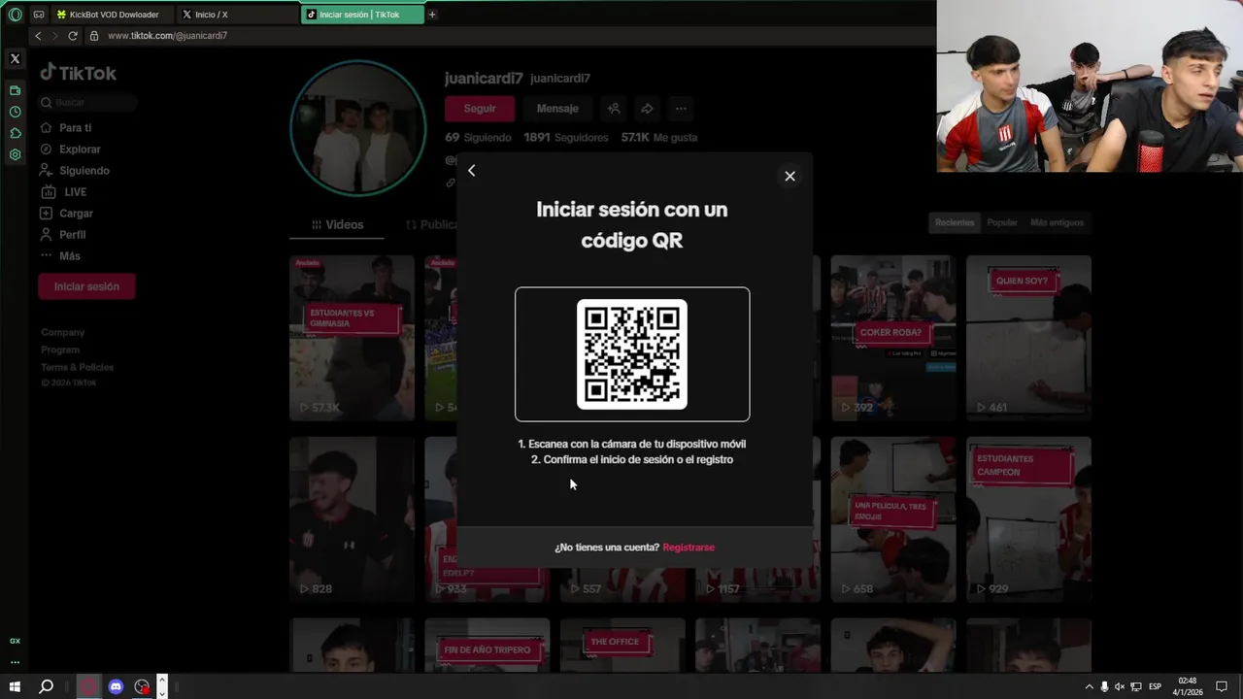Open GX Corner gamepad icon
1243x699 pixels.
39,15
